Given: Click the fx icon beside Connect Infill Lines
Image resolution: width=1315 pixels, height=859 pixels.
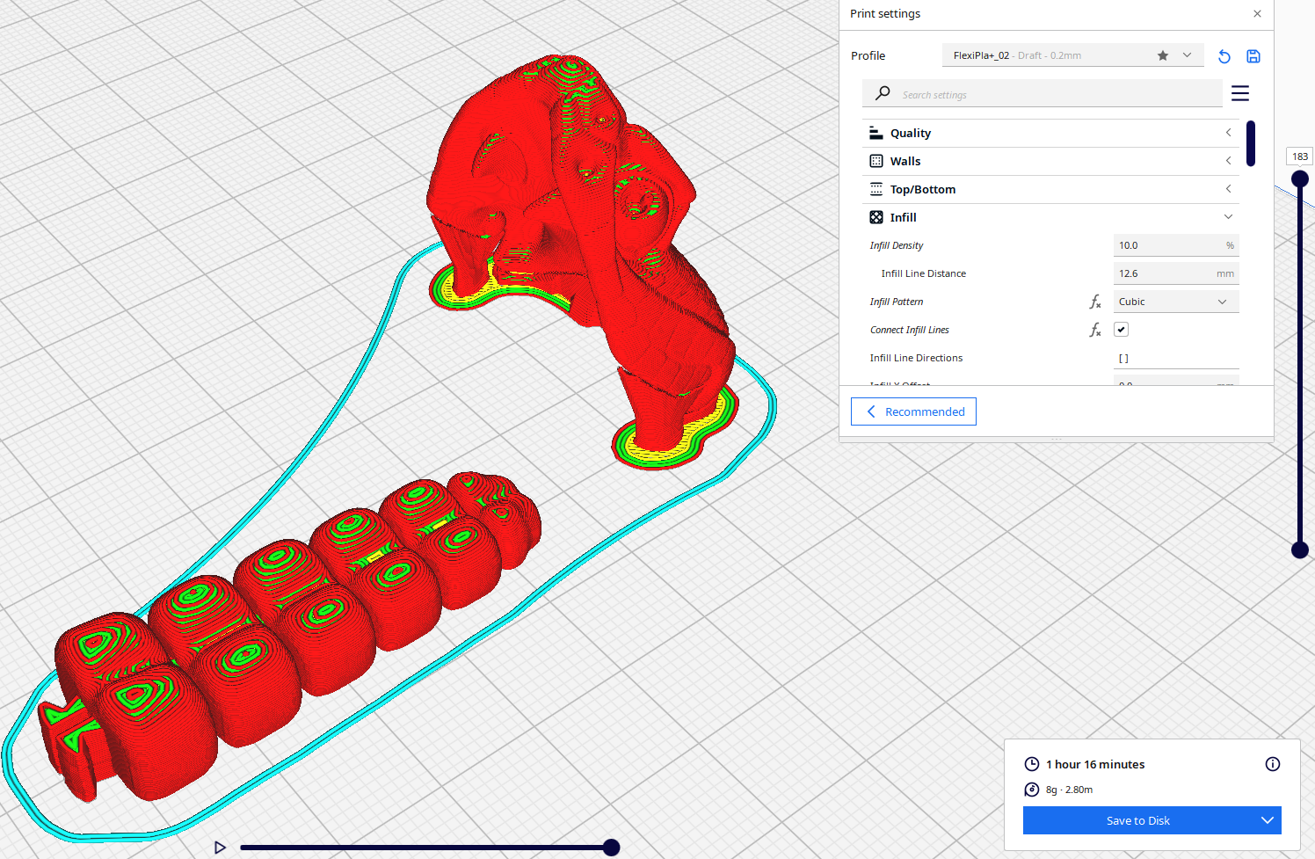Looking at the screenshot, I should pos(1095,330).
